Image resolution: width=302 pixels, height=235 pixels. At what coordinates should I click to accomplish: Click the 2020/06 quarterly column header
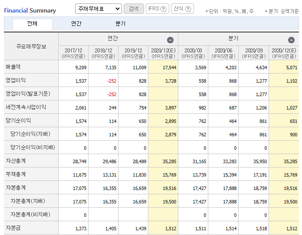223,53
